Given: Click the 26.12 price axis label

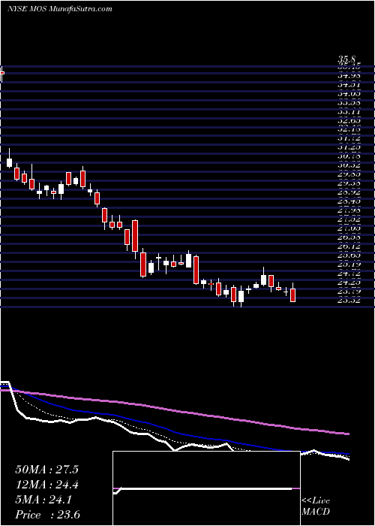Looking at the screenshot, I should point(349,246).
